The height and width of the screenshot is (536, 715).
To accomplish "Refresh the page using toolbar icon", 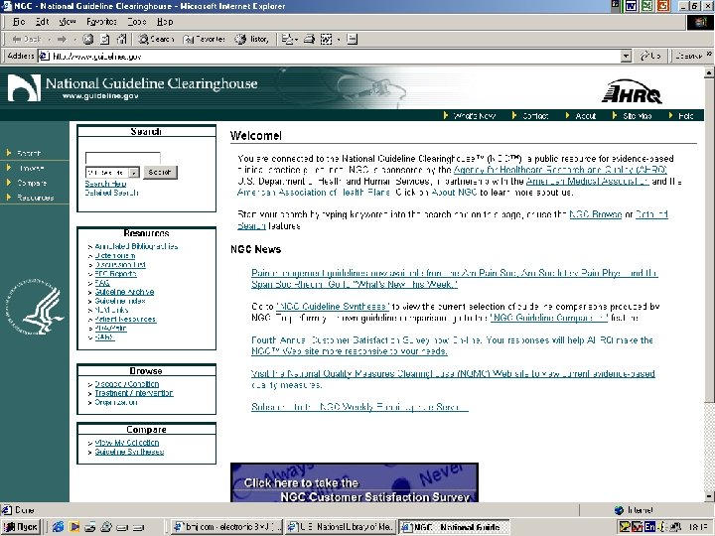I will coord(105,39).
